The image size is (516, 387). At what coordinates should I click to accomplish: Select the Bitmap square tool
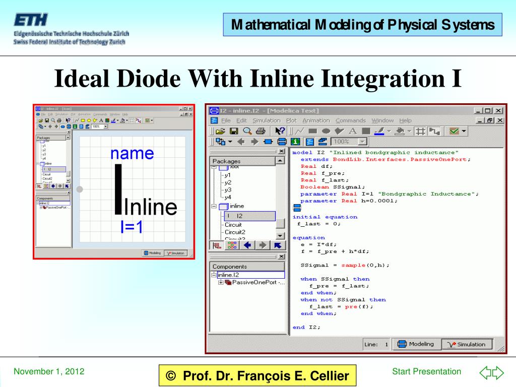click(x=366, y=132)
